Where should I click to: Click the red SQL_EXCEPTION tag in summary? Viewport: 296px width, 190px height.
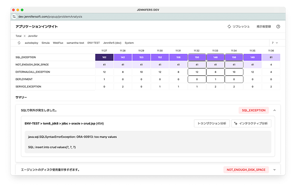coord(254,110)
